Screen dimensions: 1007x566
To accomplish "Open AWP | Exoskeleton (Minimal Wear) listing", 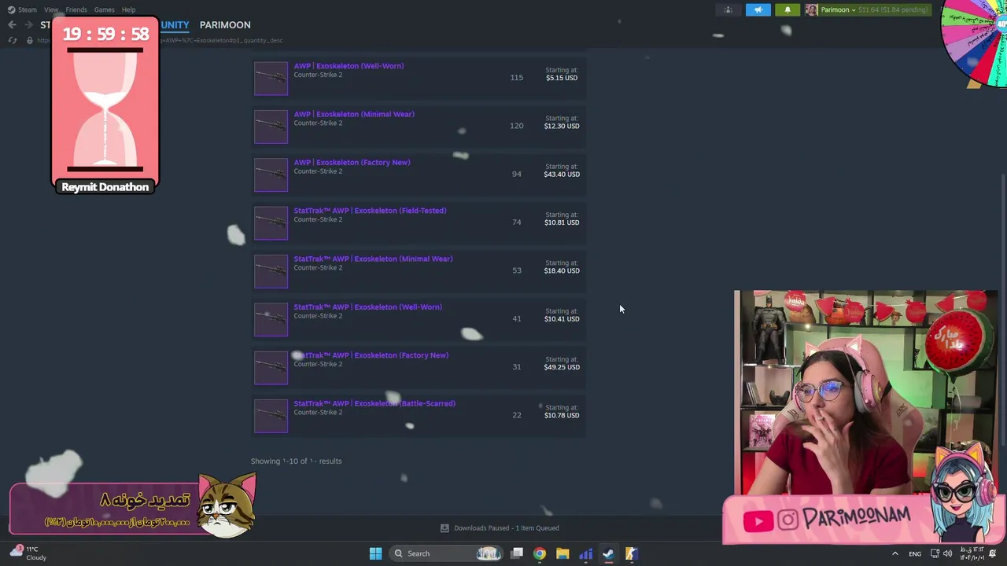I will (354, 114).
